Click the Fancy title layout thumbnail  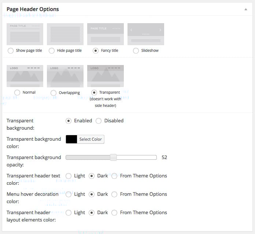106,34
